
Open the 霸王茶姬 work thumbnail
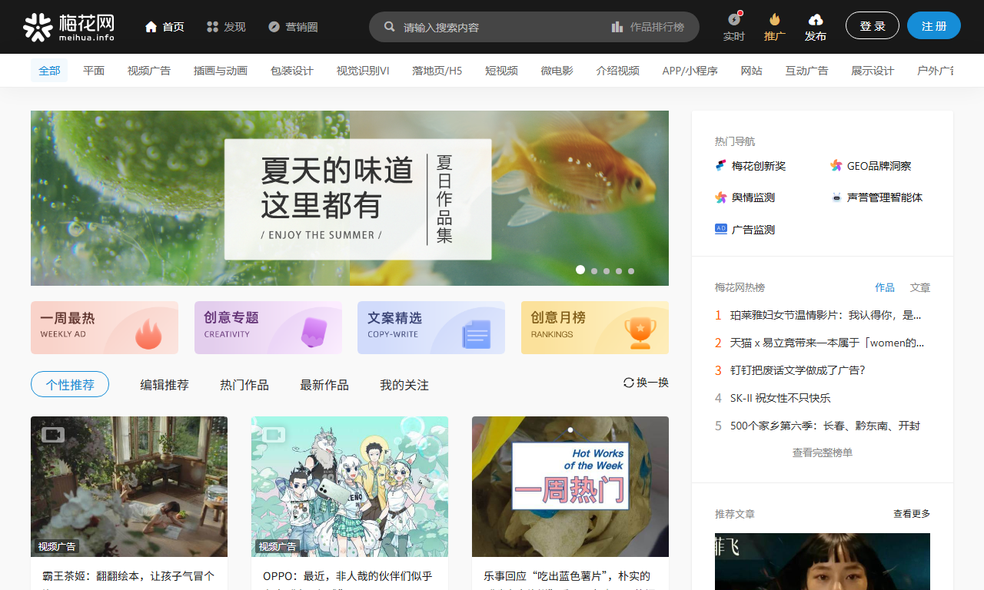click(129, 486)
